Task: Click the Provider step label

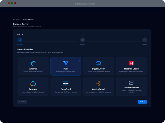Action: pyautogui.click(x=20, y=44)
